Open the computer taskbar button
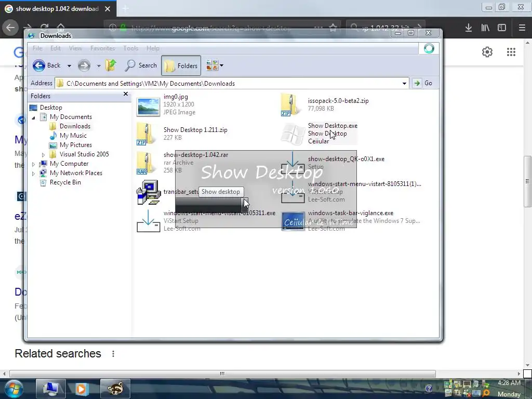 click(51, 388)
